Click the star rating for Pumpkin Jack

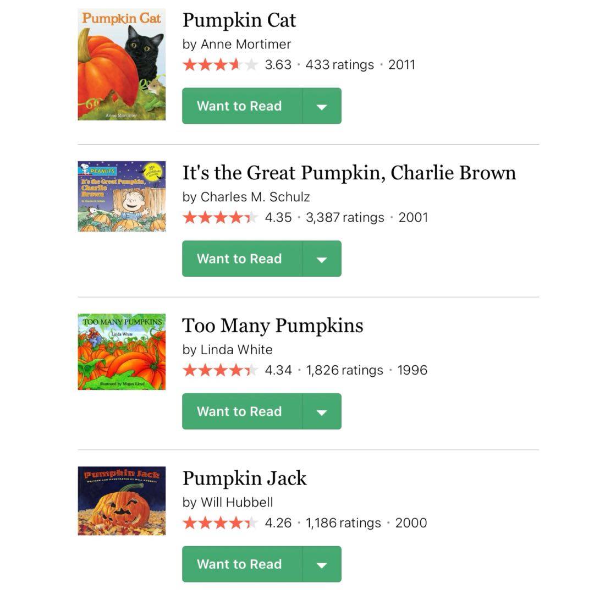click(x=220, y=523)
